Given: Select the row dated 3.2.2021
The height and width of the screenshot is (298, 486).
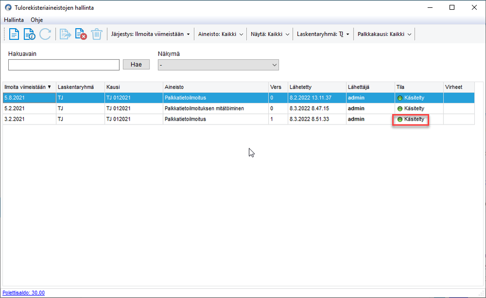Looking at the screenshot, I should (x=239, y=119).
